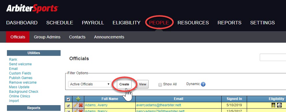Image resolution: width=286 pixels, height=112 pixels.
Task: Open the Active Officials filter dropdown
Action: tap(89, 84)
